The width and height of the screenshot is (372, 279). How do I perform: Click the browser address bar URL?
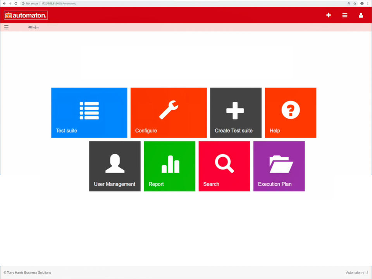click(x=59, y=3)
